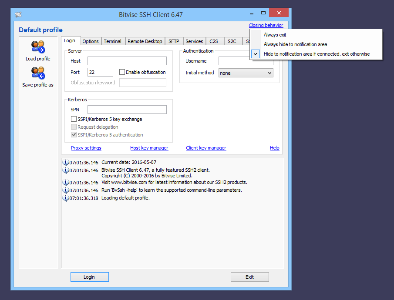Click the Save profile as icon
The image size is (394, 300).
pos(38,74)
